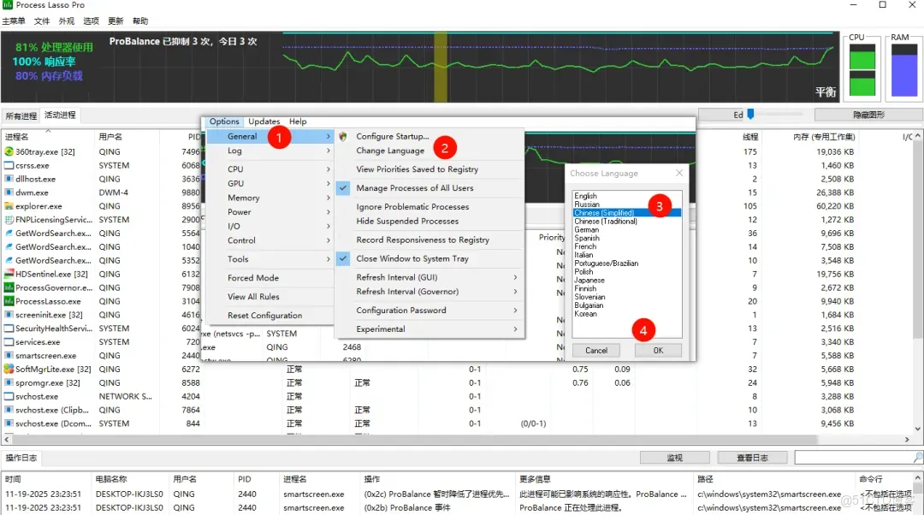Click the screeninit.exe process icon
Screen dimensions: 924x515
coord(9,315)
